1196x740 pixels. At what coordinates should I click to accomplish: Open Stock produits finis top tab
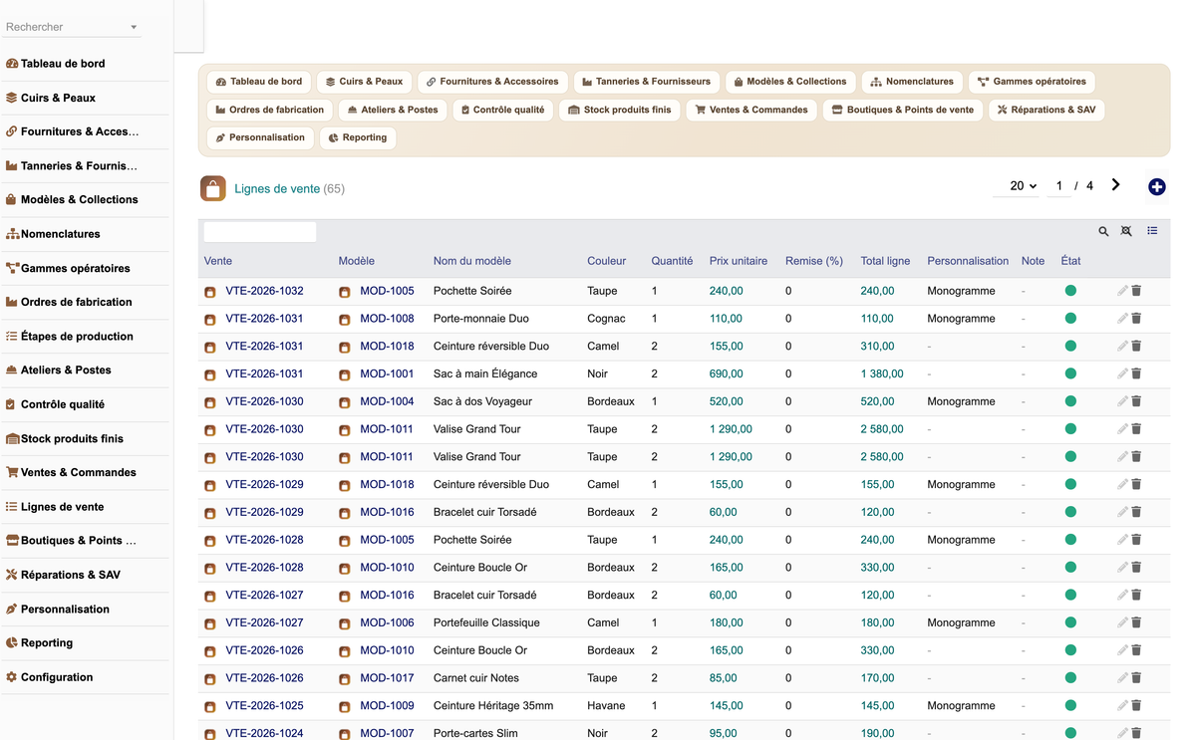[620, 110]
